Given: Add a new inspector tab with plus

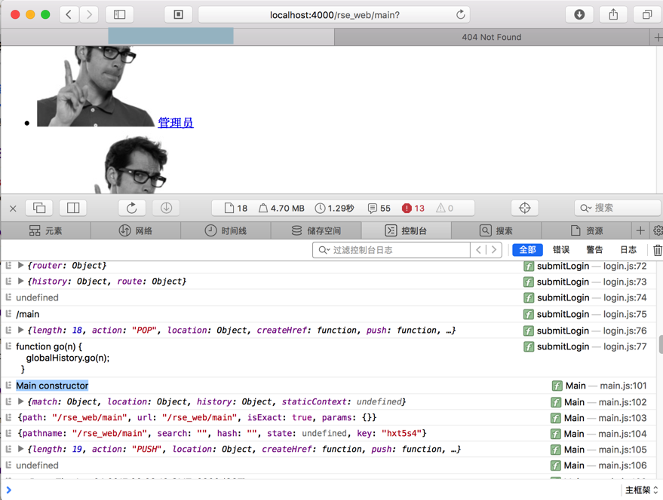Looking at the screenshot, I should click(640, 230).
